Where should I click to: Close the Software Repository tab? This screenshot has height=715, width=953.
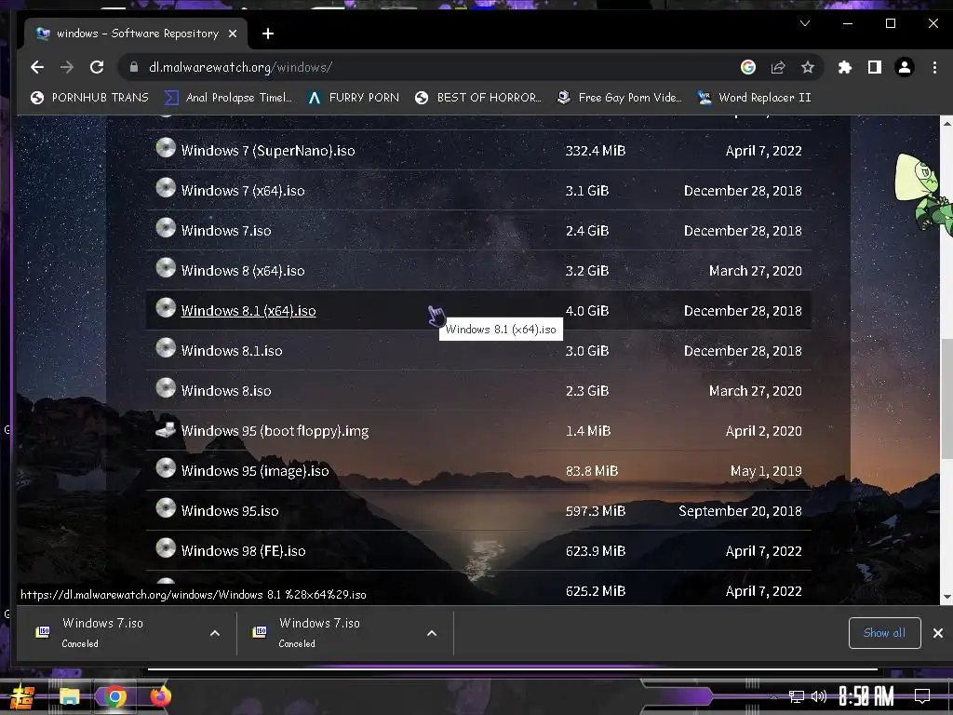[232, 34]
